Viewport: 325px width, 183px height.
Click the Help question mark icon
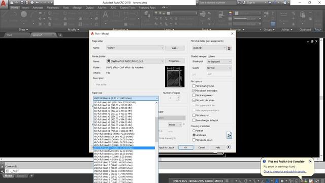pos(285,3)
